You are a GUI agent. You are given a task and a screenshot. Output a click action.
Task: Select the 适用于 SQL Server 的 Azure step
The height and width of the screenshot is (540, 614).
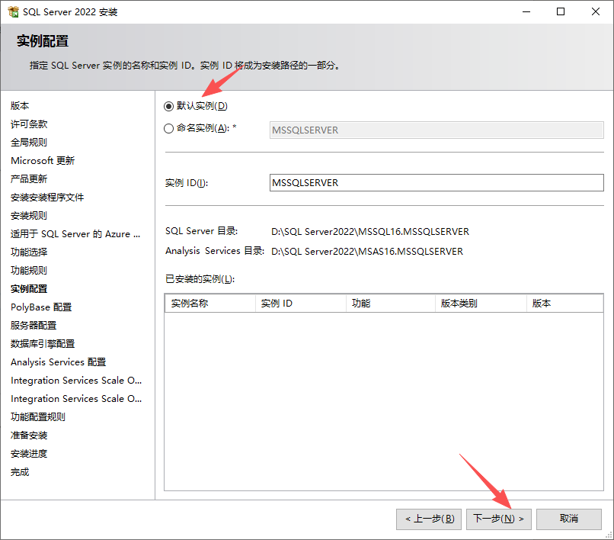(x=75, y=234)
